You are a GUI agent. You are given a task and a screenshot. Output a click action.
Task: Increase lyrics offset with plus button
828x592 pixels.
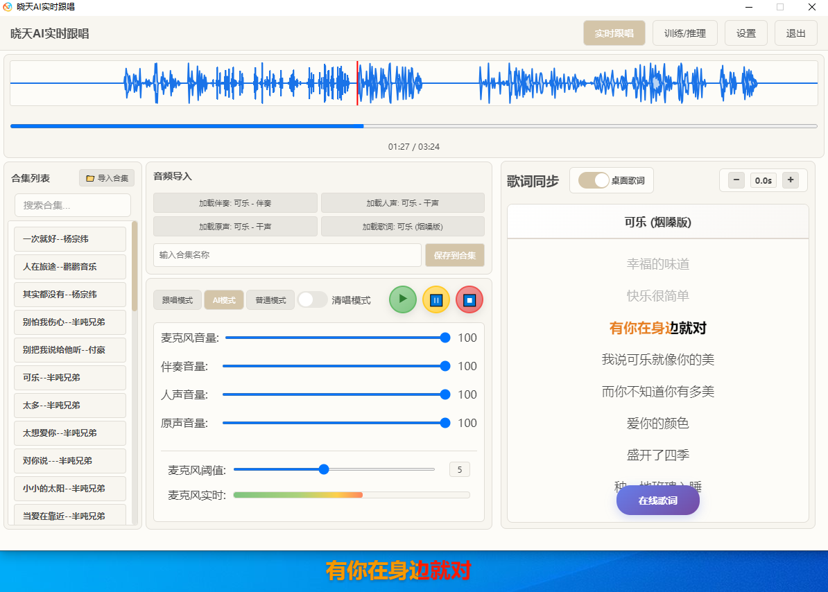coord(791,180)
